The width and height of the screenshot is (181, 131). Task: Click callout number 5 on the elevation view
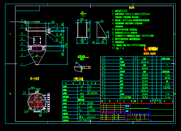tap(22, 39)
